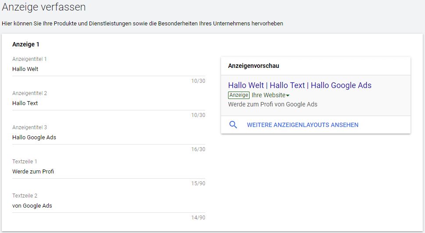
Task: Click the Anzeige 1 section heading
Action: [x=26, y=44]
